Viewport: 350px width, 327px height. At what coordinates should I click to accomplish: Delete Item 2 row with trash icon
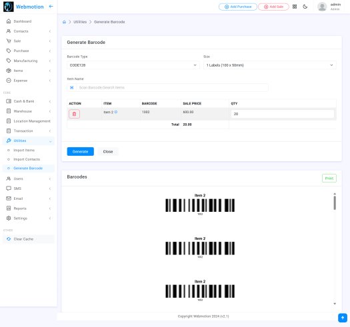[x=74, y=114]
